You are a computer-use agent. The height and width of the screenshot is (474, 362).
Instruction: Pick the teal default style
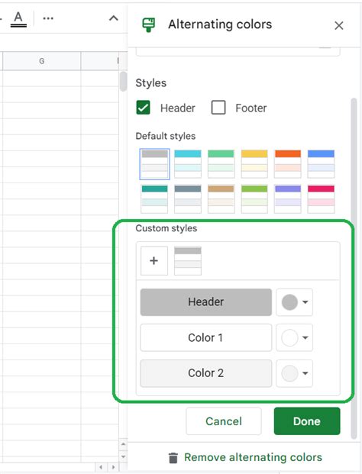click(154, 199)
